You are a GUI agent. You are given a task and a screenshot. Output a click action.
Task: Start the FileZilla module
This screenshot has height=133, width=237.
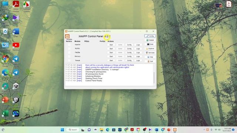(111, 52)
